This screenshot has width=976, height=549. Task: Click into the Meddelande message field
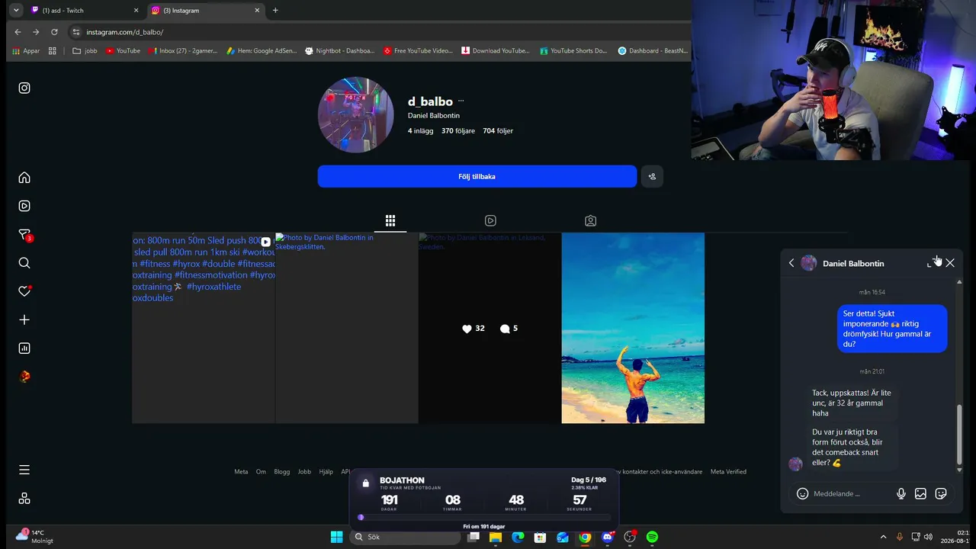(851, 493)
